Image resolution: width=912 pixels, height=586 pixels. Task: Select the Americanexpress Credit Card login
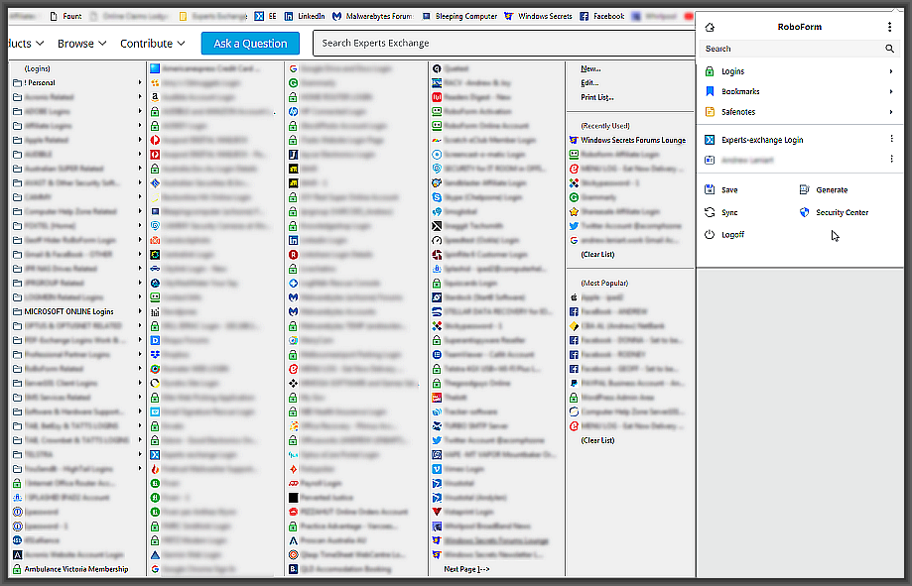tap(204, 68)
